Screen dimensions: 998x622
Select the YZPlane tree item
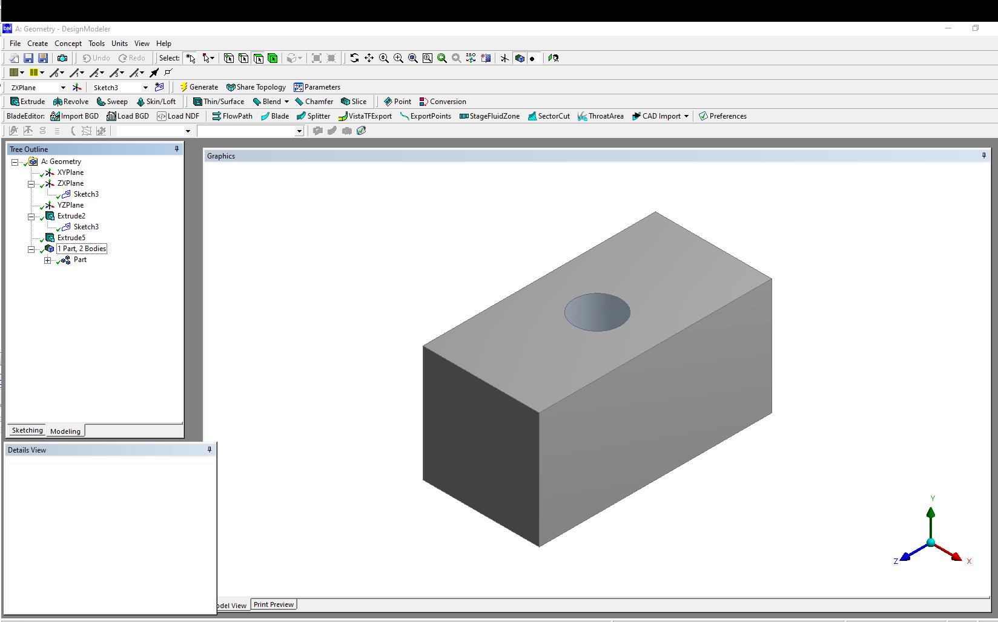70,205
